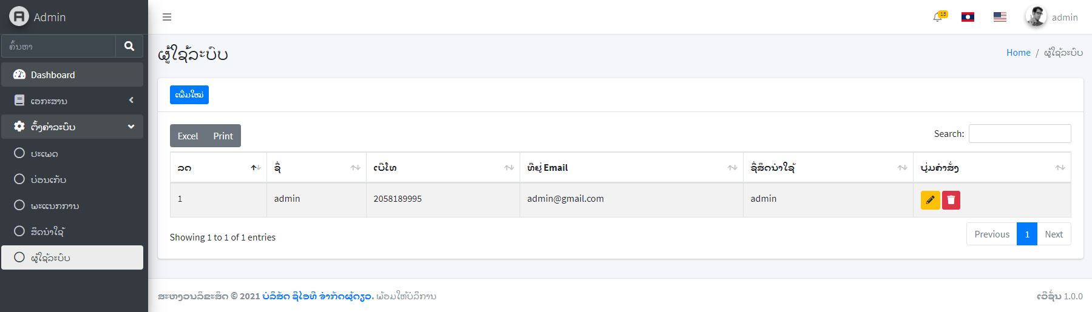Open the Dashboard menu item
The image size is (1092, 312).
tap(72, 75)
